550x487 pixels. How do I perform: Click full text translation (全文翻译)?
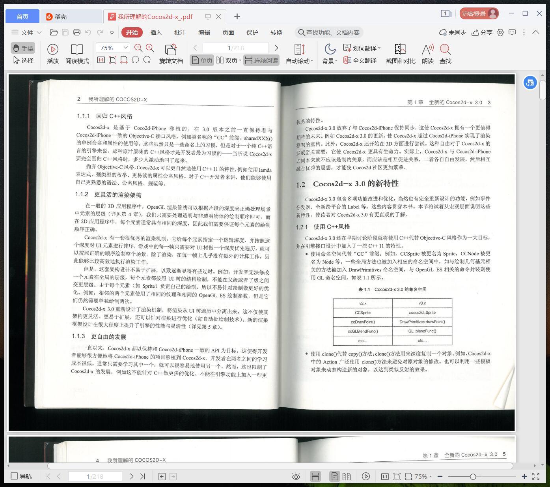360,60
